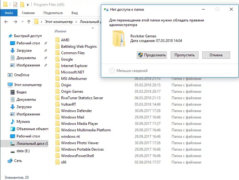239x180 pixels.
Task: Go forward with the forward arrow
Action: tap(15, 22)
